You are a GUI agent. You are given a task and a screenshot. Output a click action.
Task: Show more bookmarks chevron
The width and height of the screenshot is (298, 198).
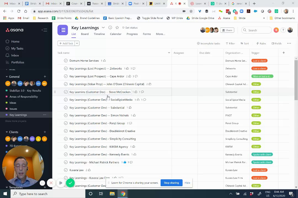[264, 18]
